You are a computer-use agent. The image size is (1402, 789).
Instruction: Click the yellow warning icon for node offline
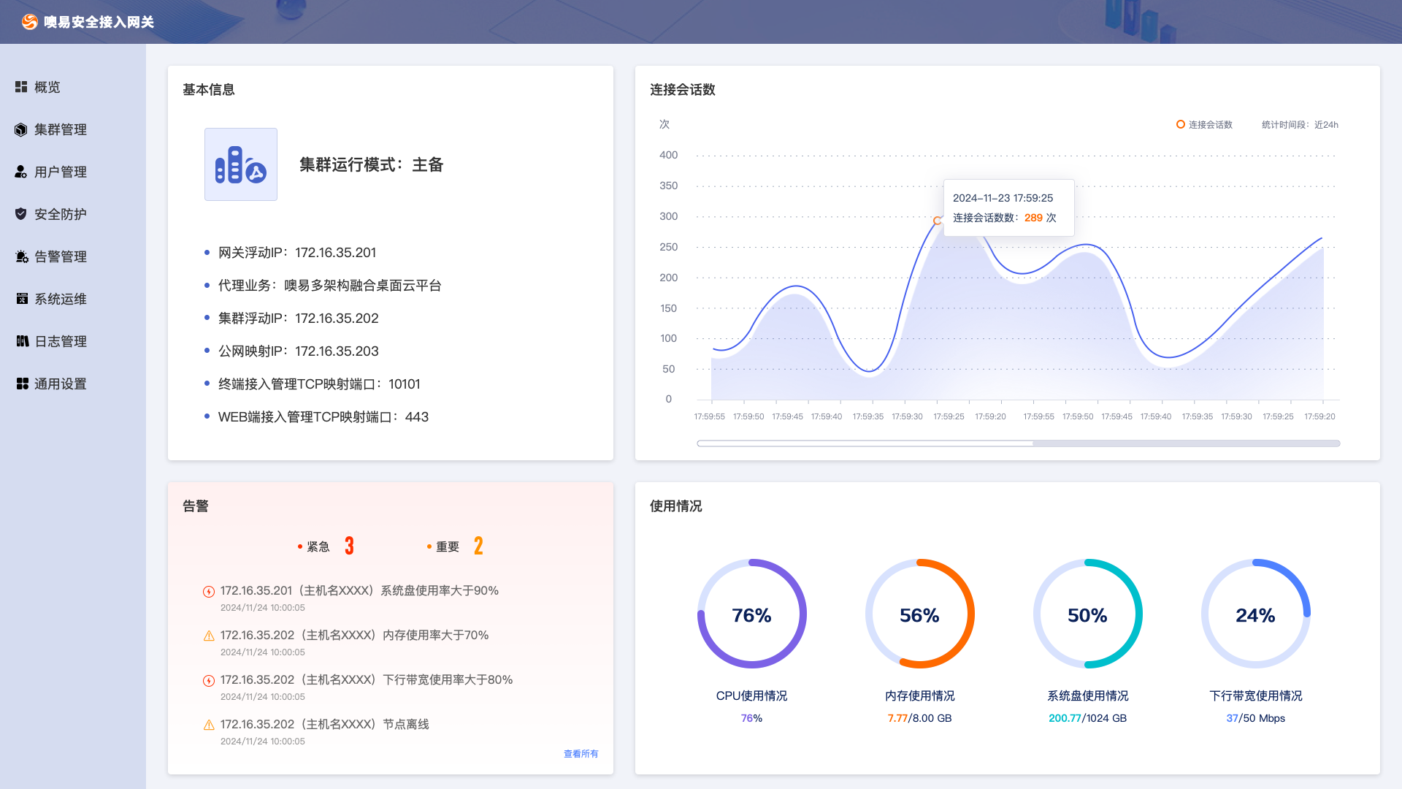209,725
